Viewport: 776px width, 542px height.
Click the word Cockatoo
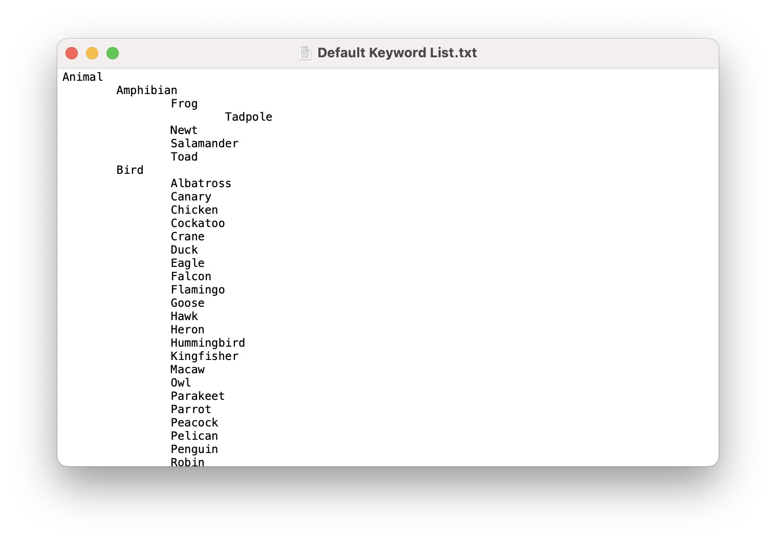pyautogui.click(x=198, y=223)
